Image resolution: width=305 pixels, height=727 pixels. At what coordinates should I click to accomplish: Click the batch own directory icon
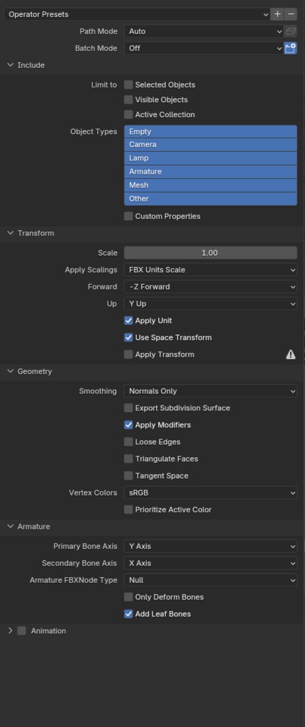click(x=291, y=48)
